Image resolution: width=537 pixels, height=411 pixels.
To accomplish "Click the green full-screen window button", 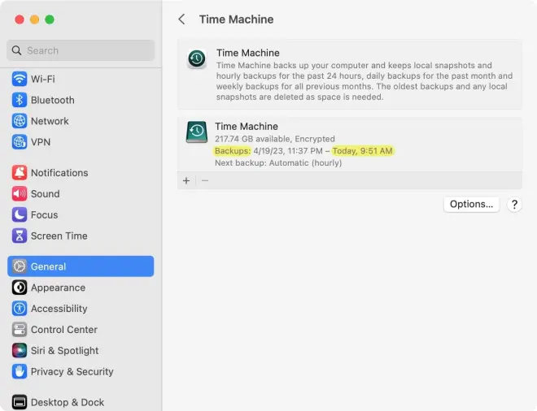I will (50, 19).
